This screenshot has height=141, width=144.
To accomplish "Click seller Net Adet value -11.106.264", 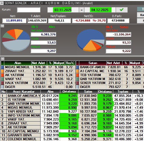I will pyautogui.click(x=118, y=34).
